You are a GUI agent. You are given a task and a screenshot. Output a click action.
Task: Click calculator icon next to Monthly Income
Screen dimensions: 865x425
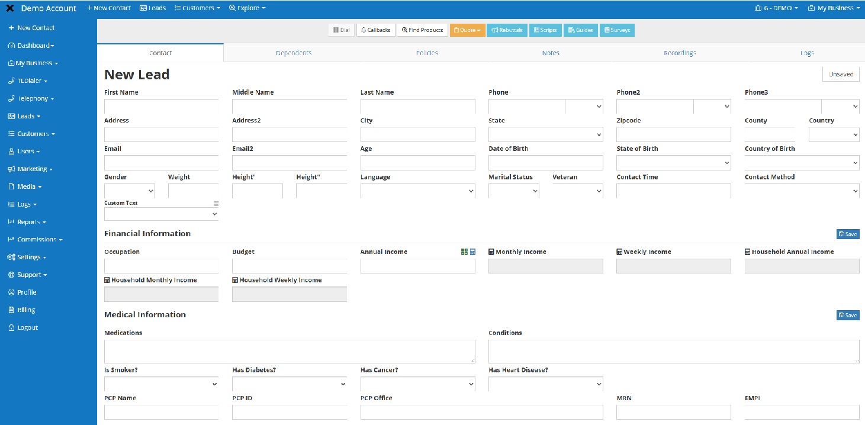pos(491,252)
